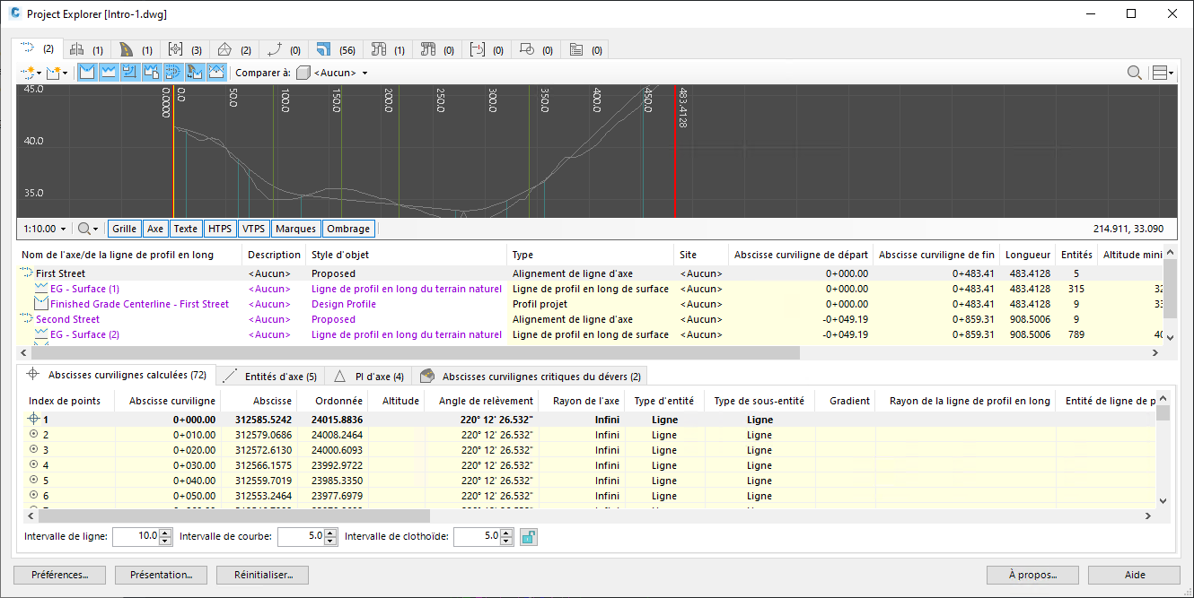Select the Second Street alignment row

coord(590,319)
